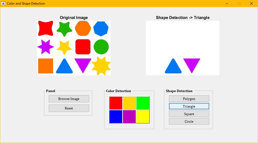258x143 pixels.
Task: Click the MATLAB icon in the title bar
Action: [x=3, y=4]
